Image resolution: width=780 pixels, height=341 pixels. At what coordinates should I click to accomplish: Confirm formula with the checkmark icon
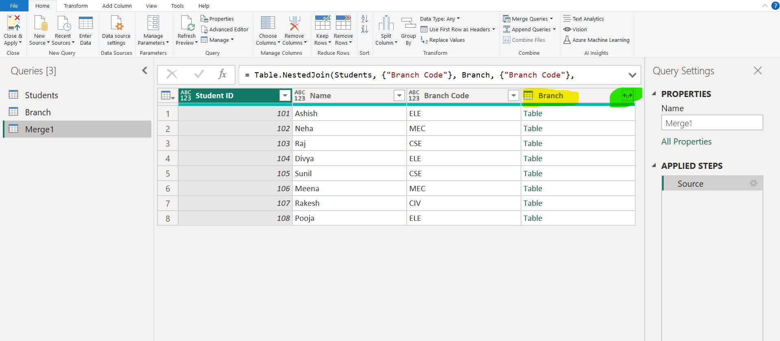click(x=199, y=74)
